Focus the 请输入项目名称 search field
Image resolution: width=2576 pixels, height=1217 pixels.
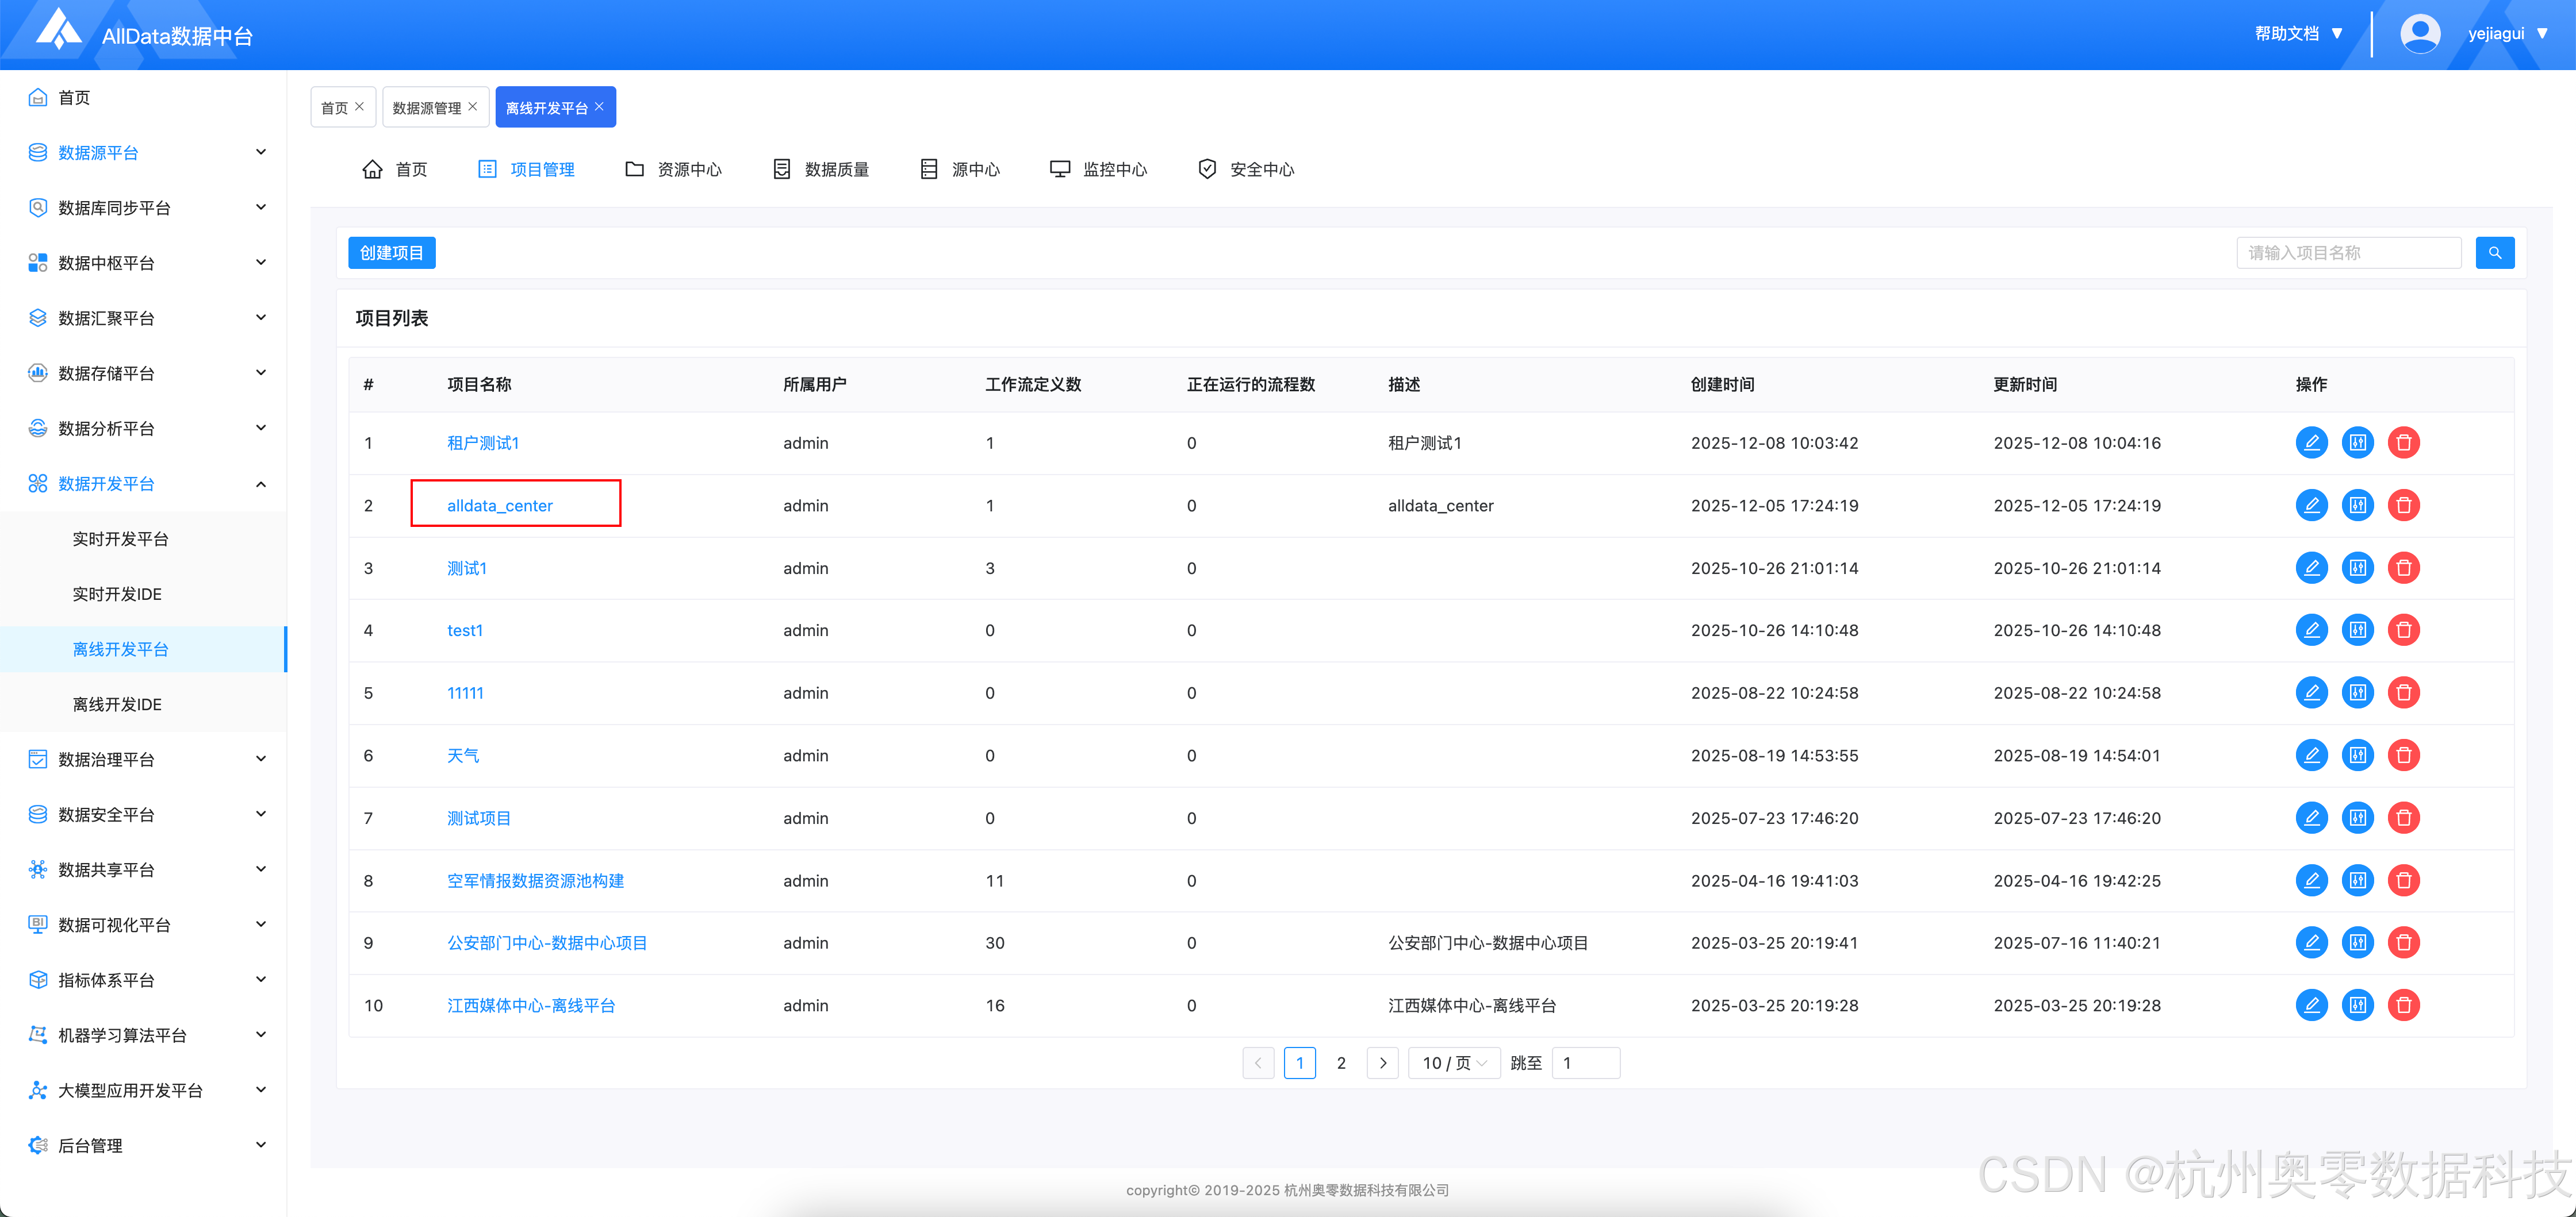(x=2348, y=253)
